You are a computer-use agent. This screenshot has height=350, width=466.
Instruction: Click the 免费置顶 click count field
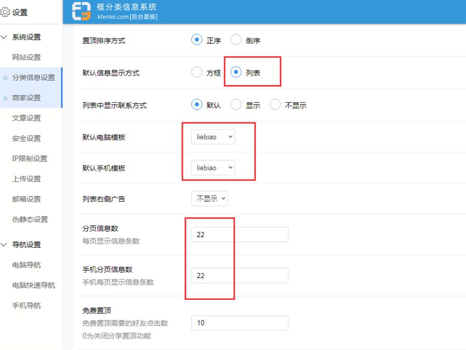pyautogui.click(x=239, y=323)
